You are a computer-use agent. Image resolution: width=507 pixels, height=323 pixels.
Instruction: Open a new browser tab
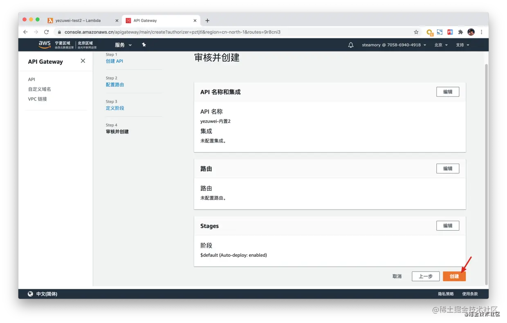point(207,20)
